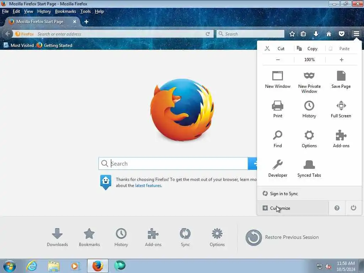Launch Internet Explorer from taskbar
364x273 pixels.
click(x=32, y=266)
